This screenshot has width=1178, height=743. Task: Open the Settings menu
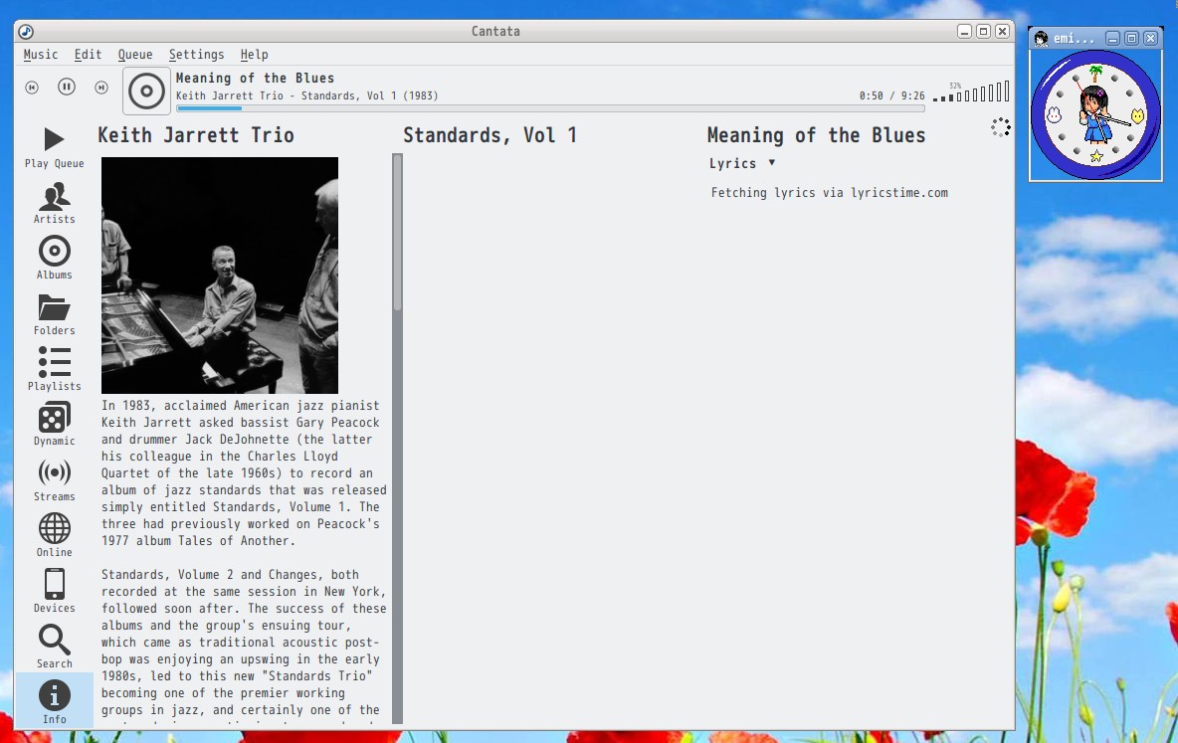coord(196,55)
